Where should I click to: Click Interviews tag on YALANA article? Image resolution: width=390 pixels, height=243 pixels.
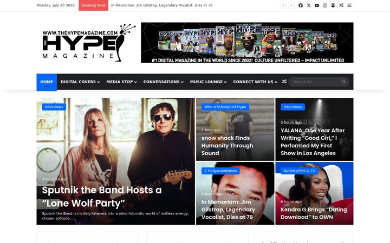click(x=292, y=107)
